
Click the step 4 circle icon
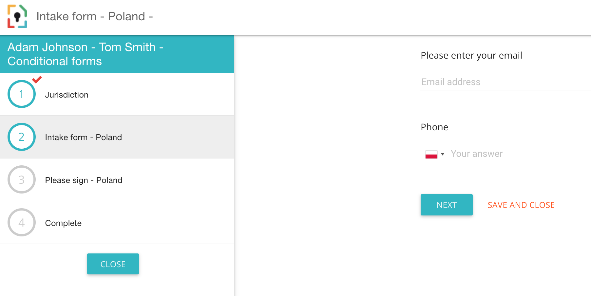[x=22, y=223]
